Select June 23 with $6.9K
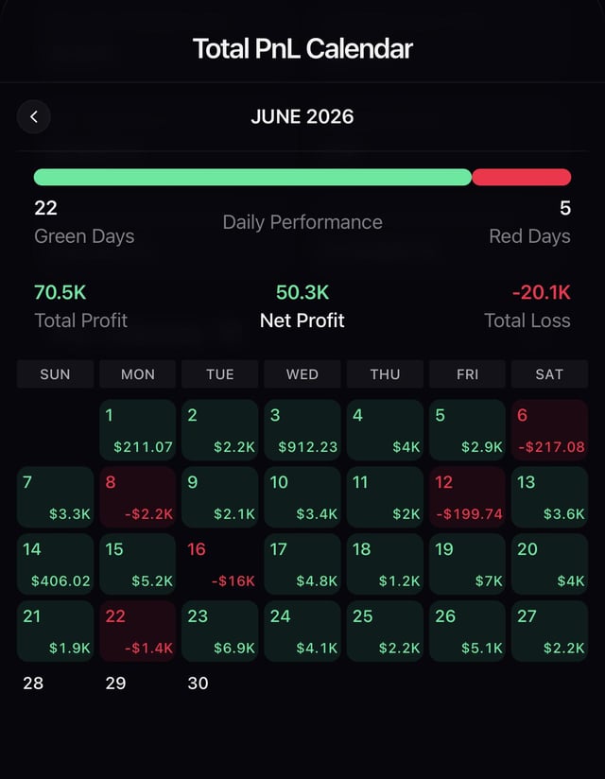The height and width of the screenshot is (779, 605). [x=220, y=631]
